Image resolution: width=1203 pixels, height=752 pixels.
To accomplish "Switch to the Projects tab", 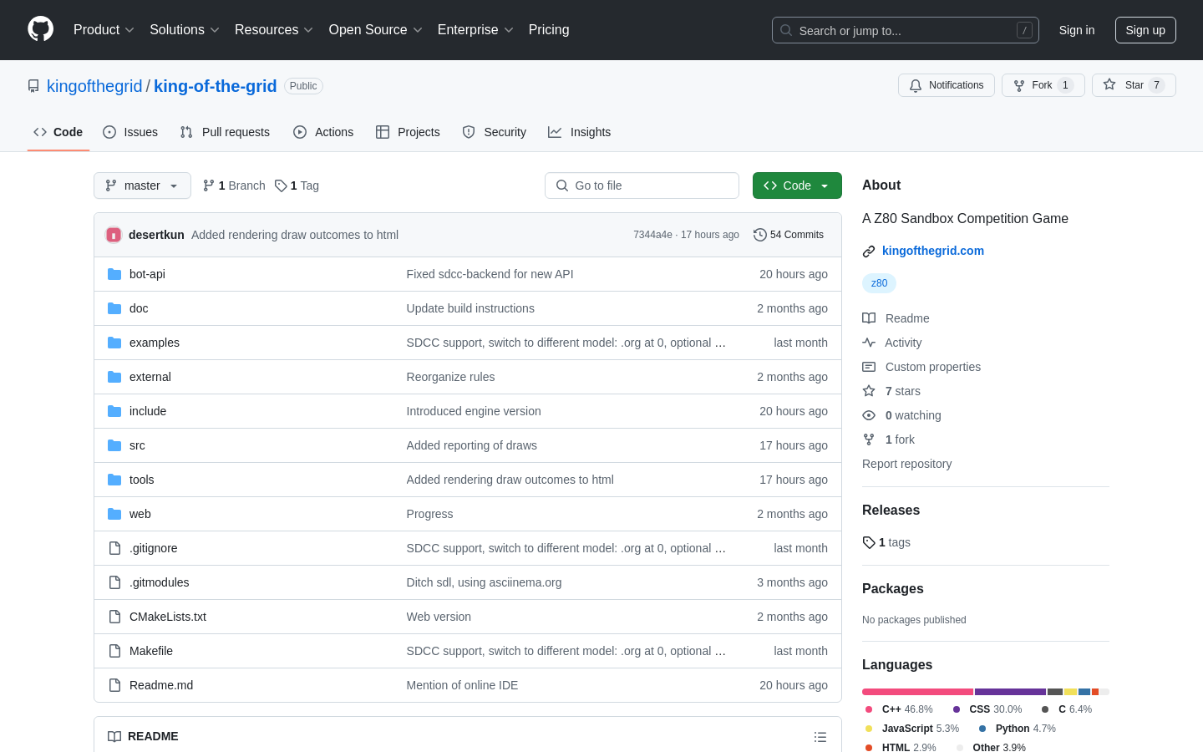I will pyautogui.click(x=408, y=132).
